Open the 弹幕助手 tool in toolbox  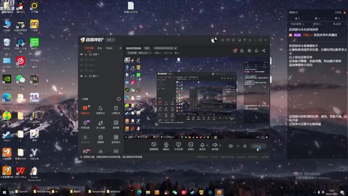click(85, 110)
